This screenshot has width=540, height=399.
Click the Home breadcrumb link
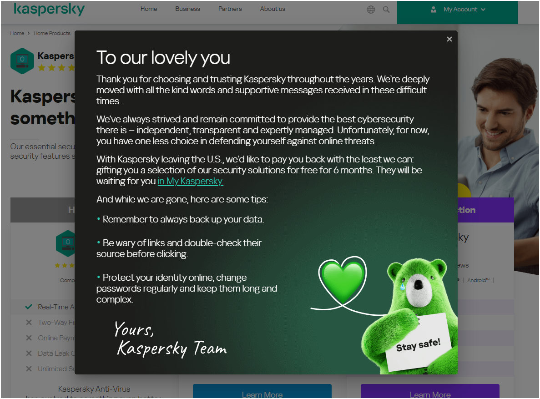click(17, 33)
